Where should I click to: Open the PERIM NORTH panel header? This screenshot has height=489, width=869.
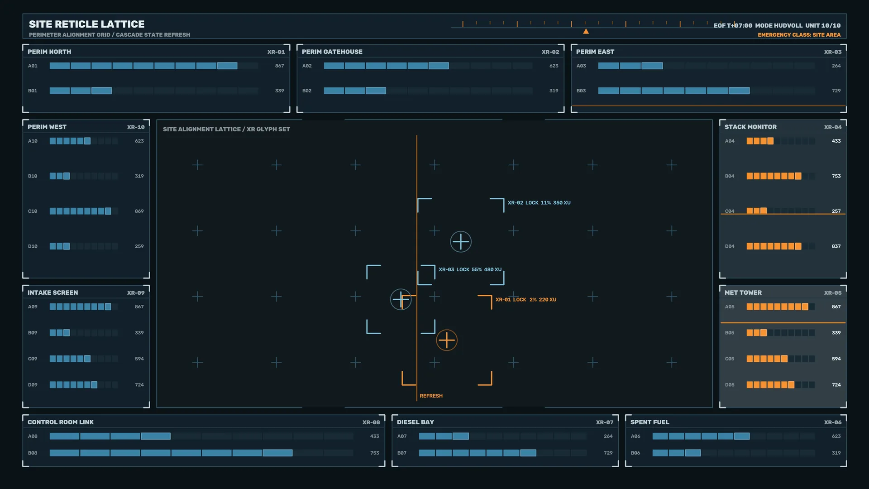coord(156,52)
